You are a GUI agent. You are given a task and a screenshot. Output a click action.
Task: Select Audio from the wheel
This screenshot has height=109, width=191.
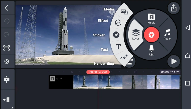tap(167, 35)
